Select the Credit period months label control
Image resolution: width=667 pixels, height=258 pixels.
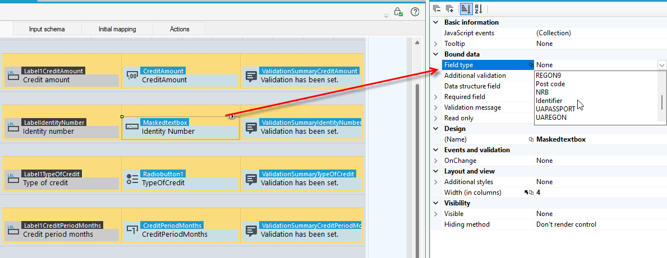pos(62,231)
